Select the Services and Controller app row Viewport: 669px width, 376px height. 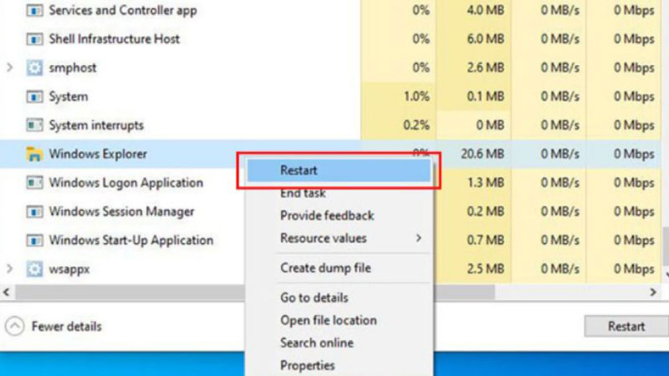(x=330, y=10)
